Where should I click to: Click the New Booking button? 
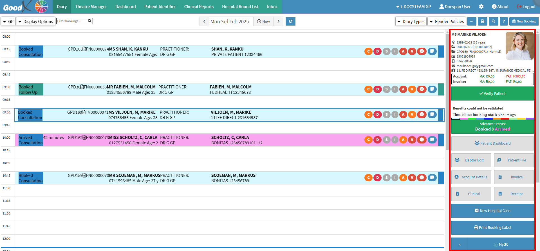tap(524, 21)
